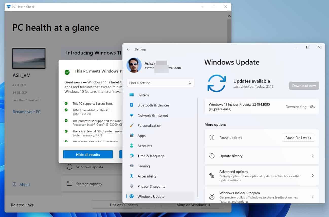This screenshot has height=217, width=329.
Task: Click the Accessibility figure icon
Action: click(132, 176)
